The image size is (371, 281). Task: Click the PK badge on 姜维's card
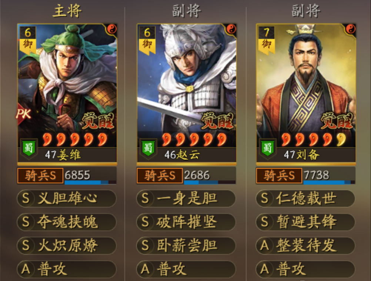(x=23, y=114)
